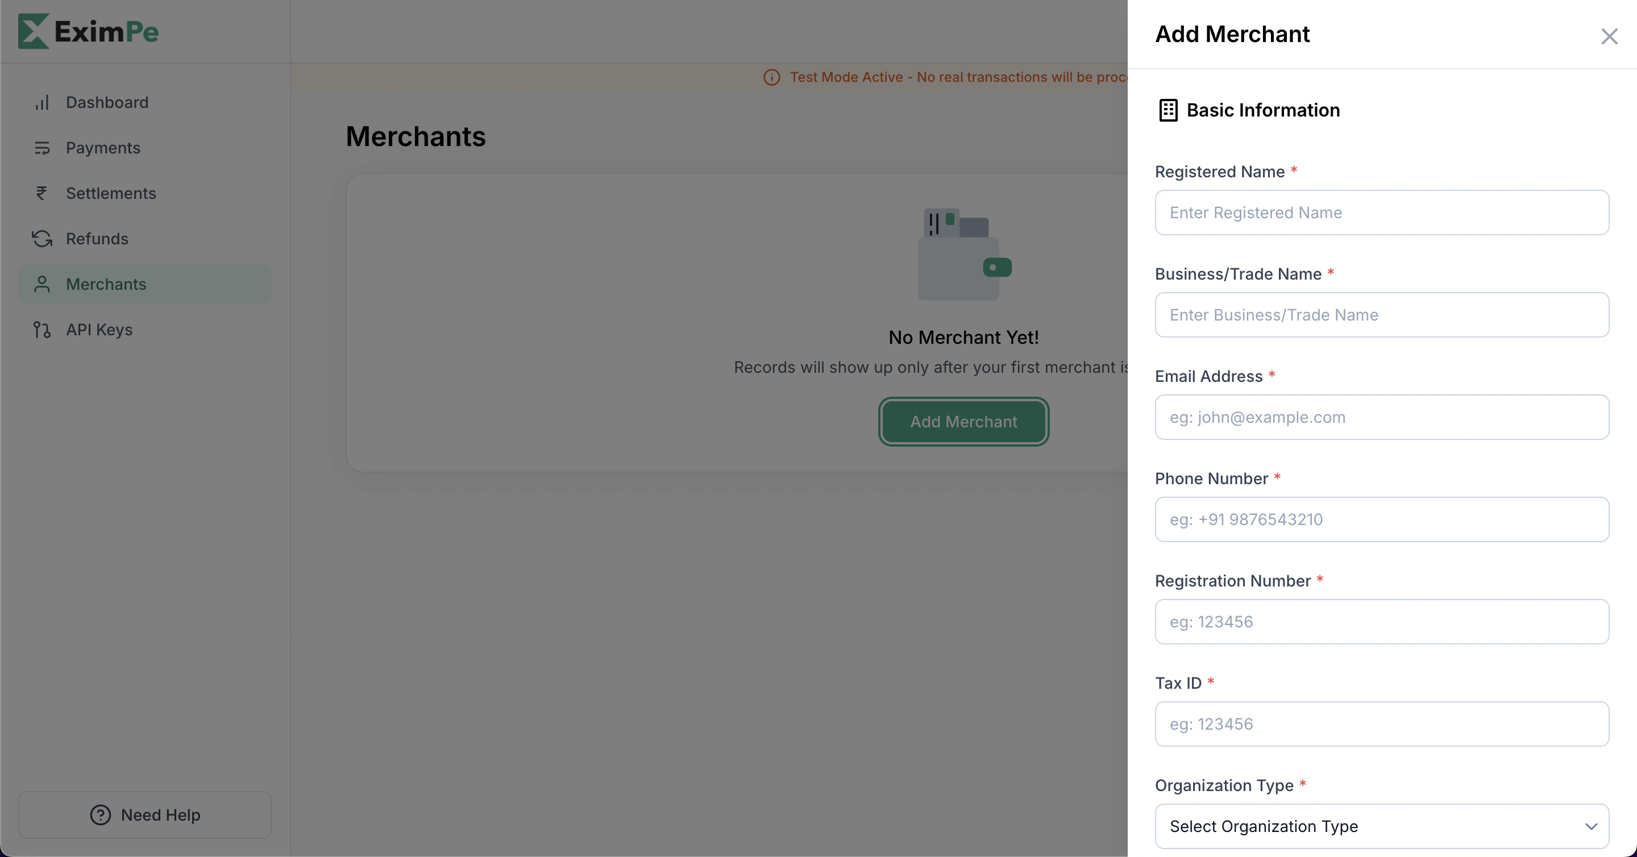This screenshot has height=857, width=1637.
Task: Close the Add Merchant panel
Action: pos(1609,36)
